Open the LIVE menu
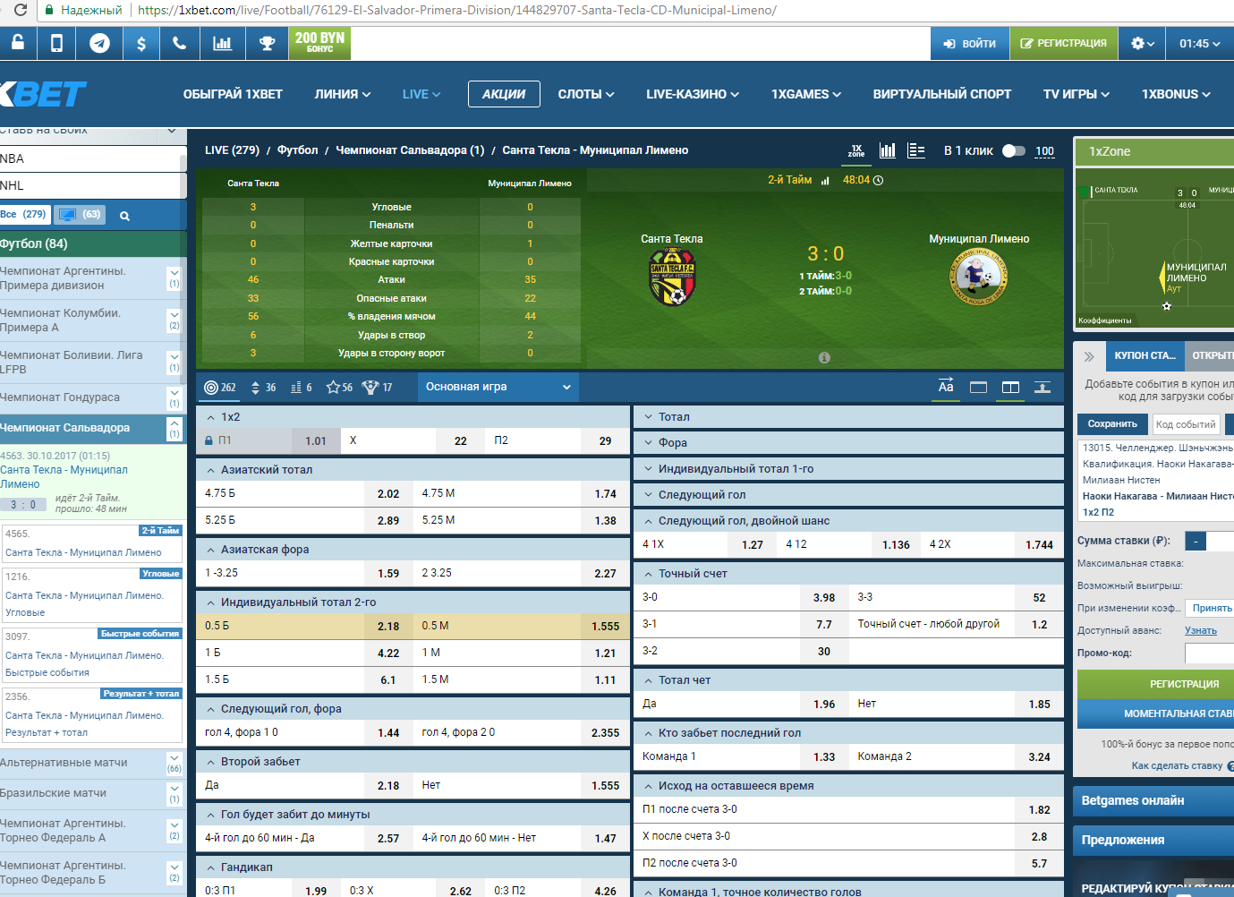The height and width of the screenshot is (897, 1234). click(421, 94)
